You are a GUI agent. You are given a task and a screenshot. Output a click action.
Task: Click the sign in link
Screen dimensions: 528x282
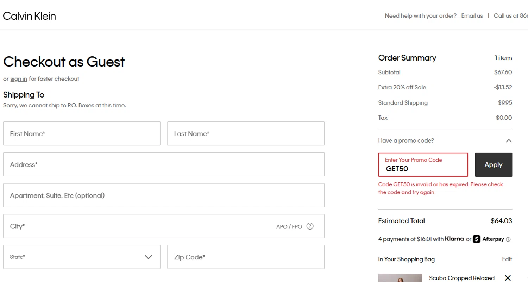19,79
